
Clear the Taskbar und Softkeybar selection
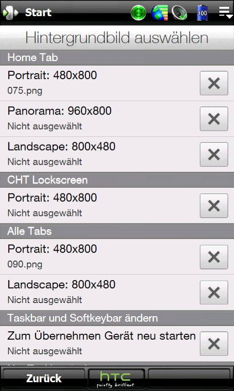click(x=214, y=344)
